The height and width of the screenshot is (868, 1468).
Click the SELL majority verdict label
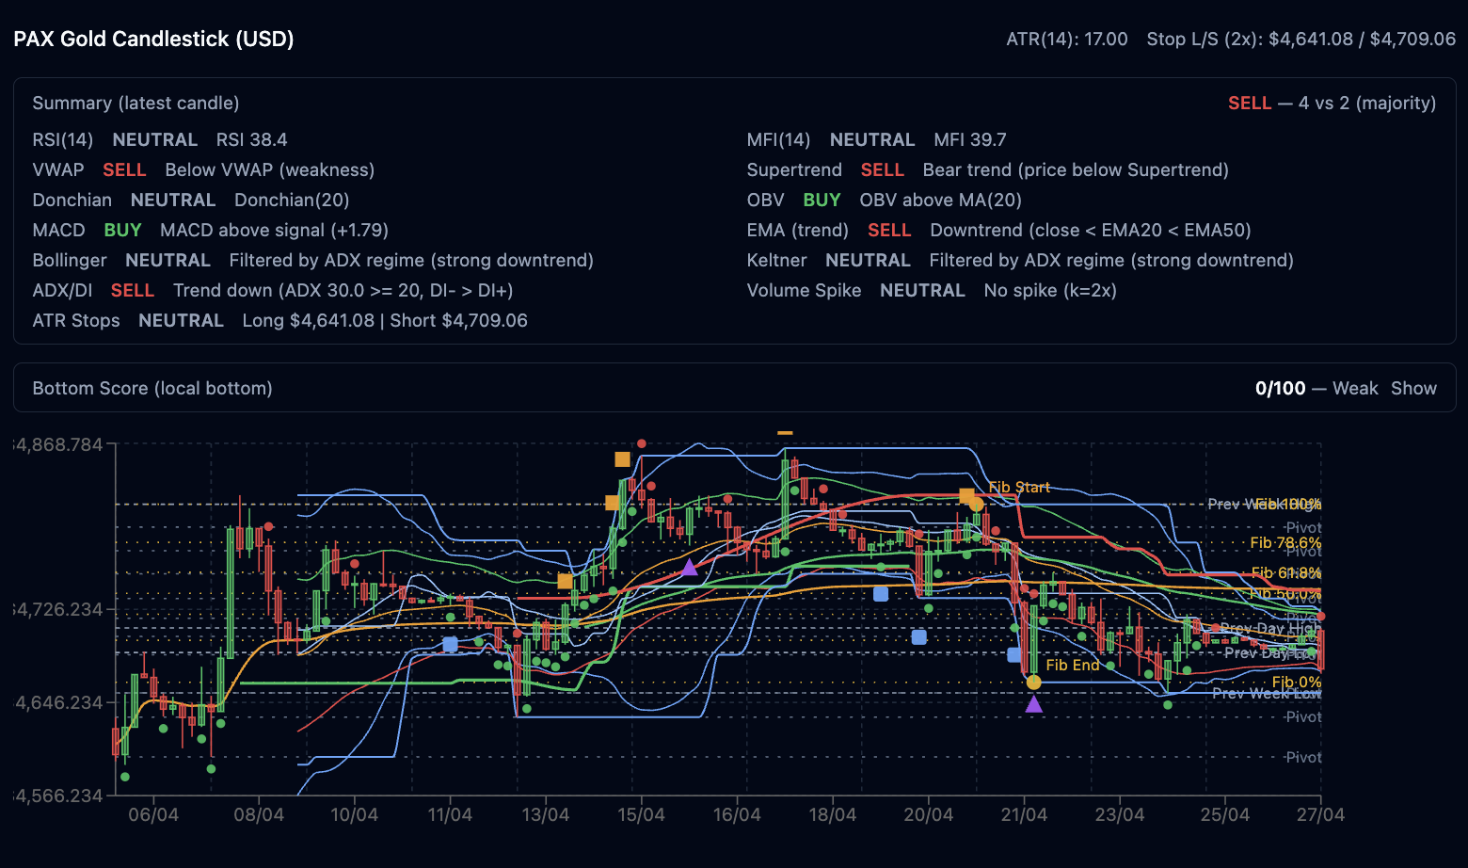[1249, 103]
